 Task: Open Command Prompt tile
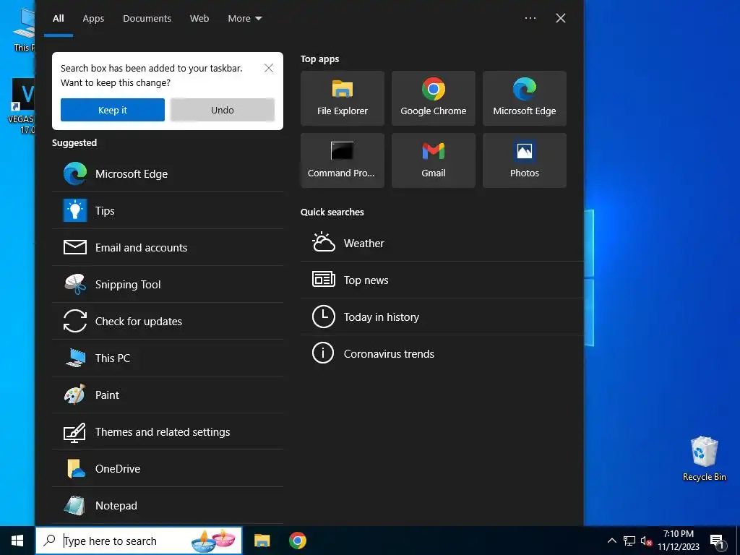pos(342,160)
